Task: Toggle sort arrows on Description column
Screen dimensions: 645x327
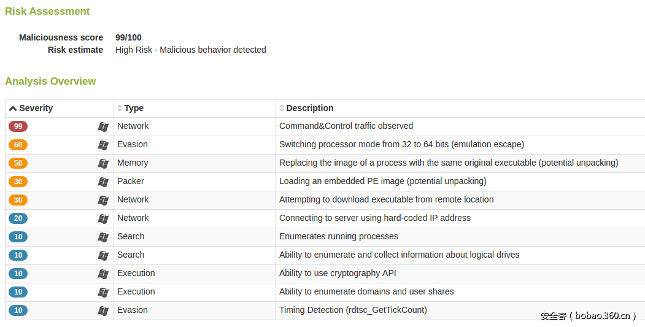Action: (282, 108)
